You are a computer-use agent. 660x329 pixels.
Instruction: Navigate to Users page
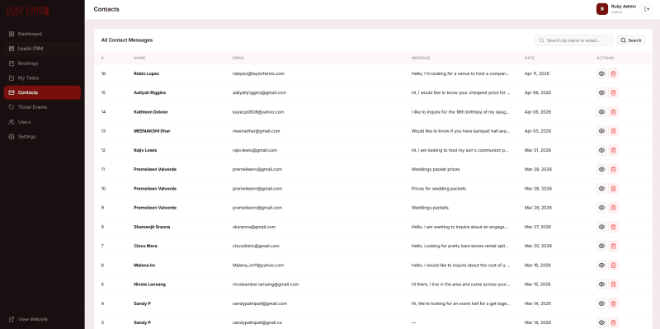click(x=42, y=122)
